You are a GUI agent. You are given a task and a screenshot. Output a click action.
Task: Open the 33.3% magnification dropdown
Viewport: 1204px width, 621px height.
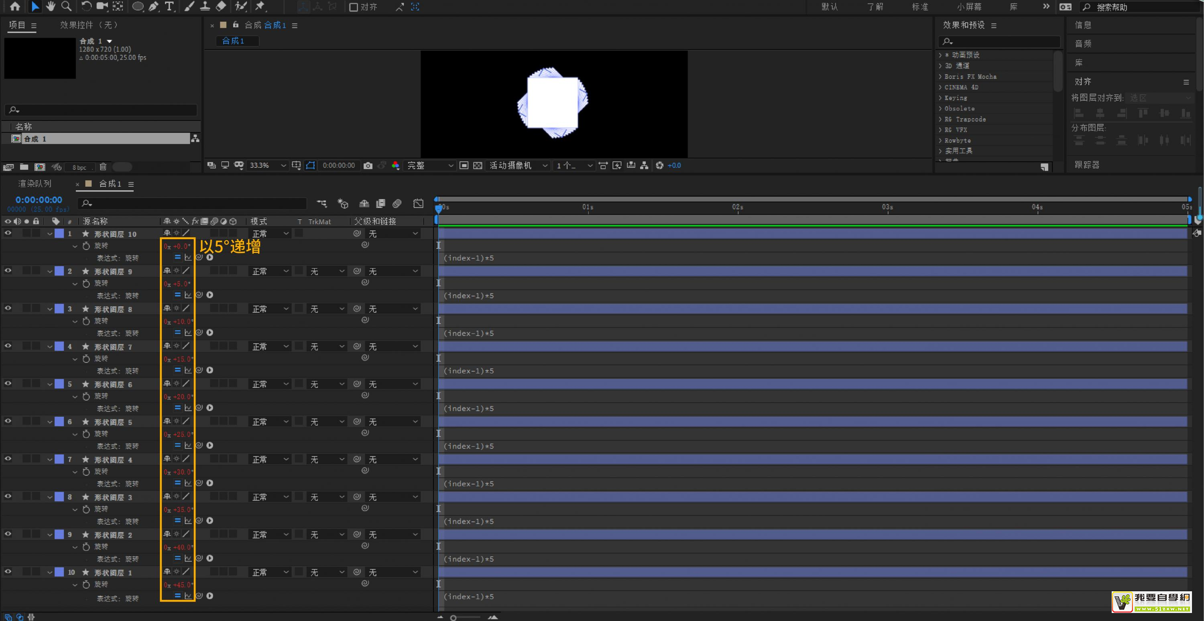click(267, 165)
